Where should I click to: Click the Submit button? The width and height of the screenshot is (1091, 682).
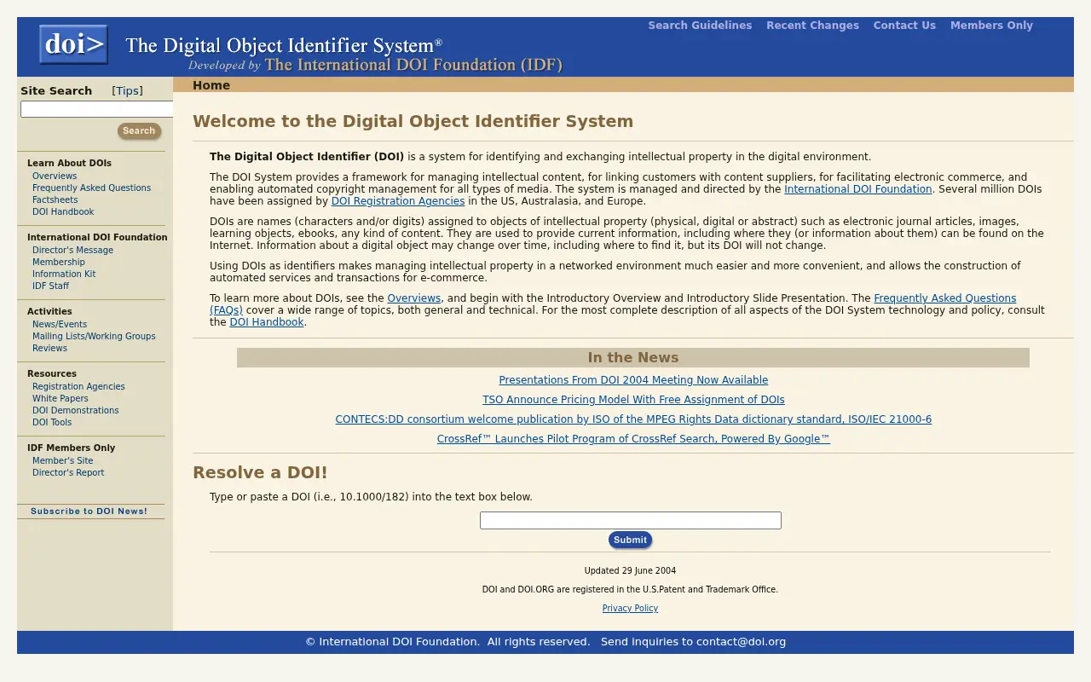click(630, 540)
